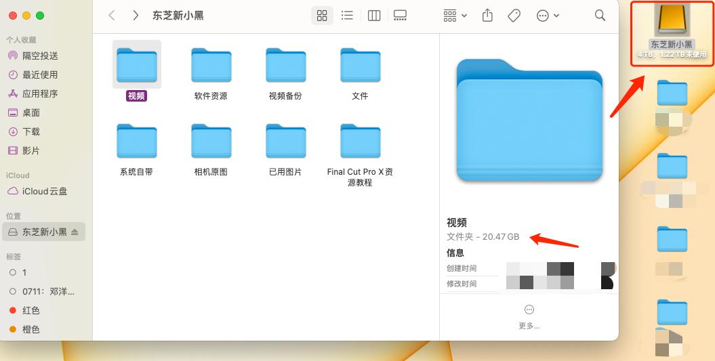
Task: Click the 位置 sidebar section heading
Action: [14, 216]
